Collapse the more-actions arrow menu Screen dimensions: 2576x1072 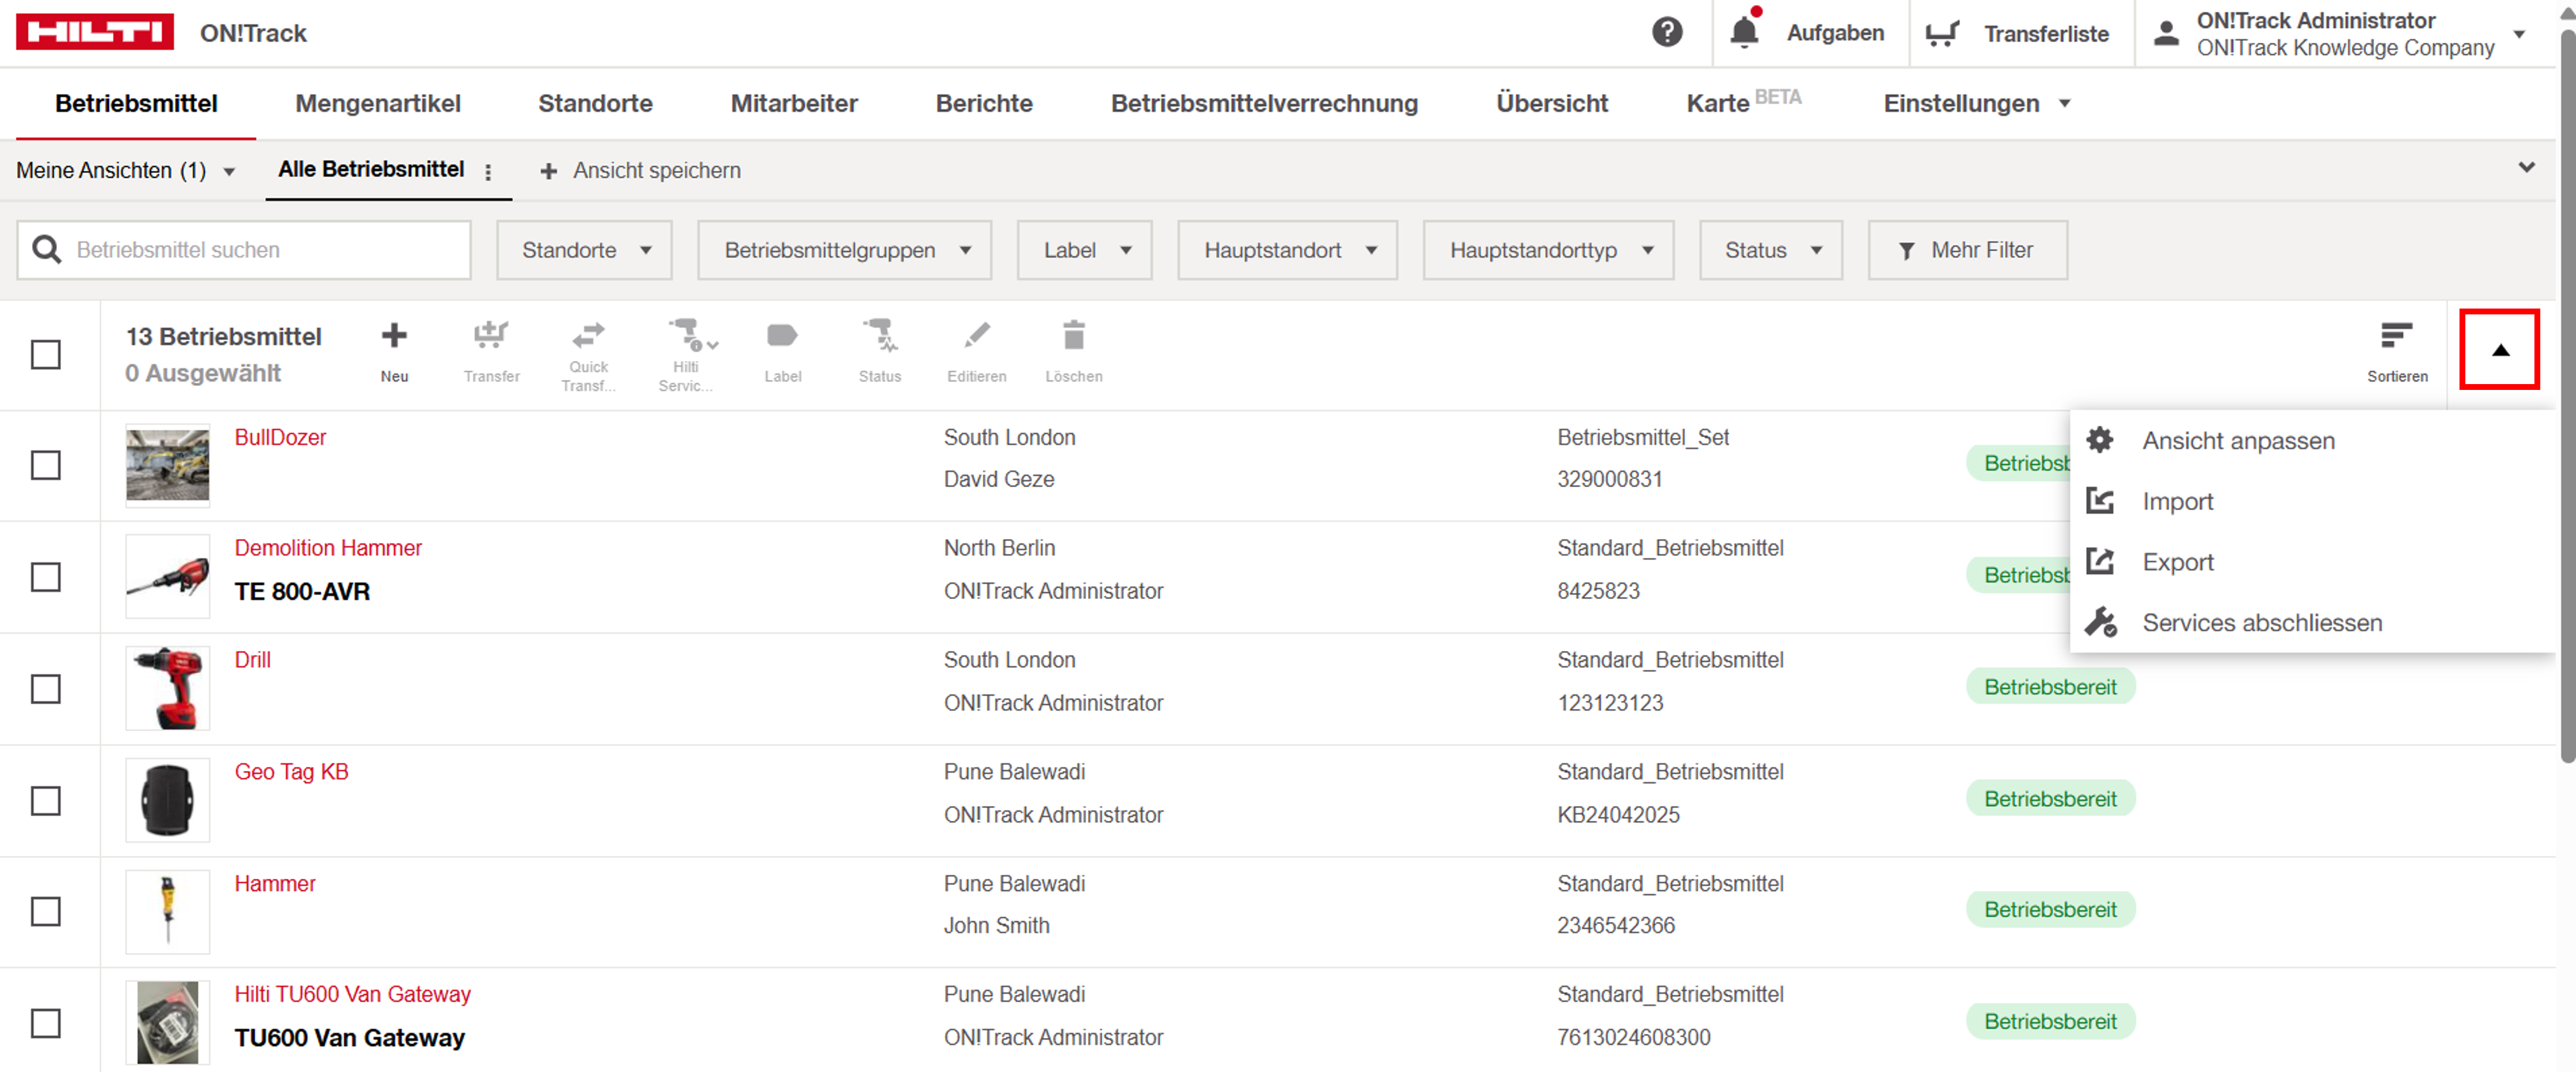coord(2499,349)
